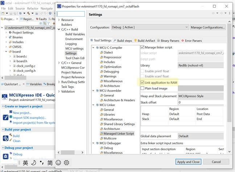The height and width of the screenshot is (172, 235).
Task: Click the board.c file icon
Action: [x=15, y=56]
